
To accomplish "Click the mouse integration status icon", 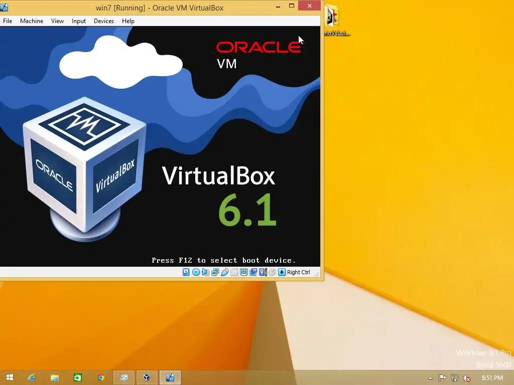I will 272,272.
